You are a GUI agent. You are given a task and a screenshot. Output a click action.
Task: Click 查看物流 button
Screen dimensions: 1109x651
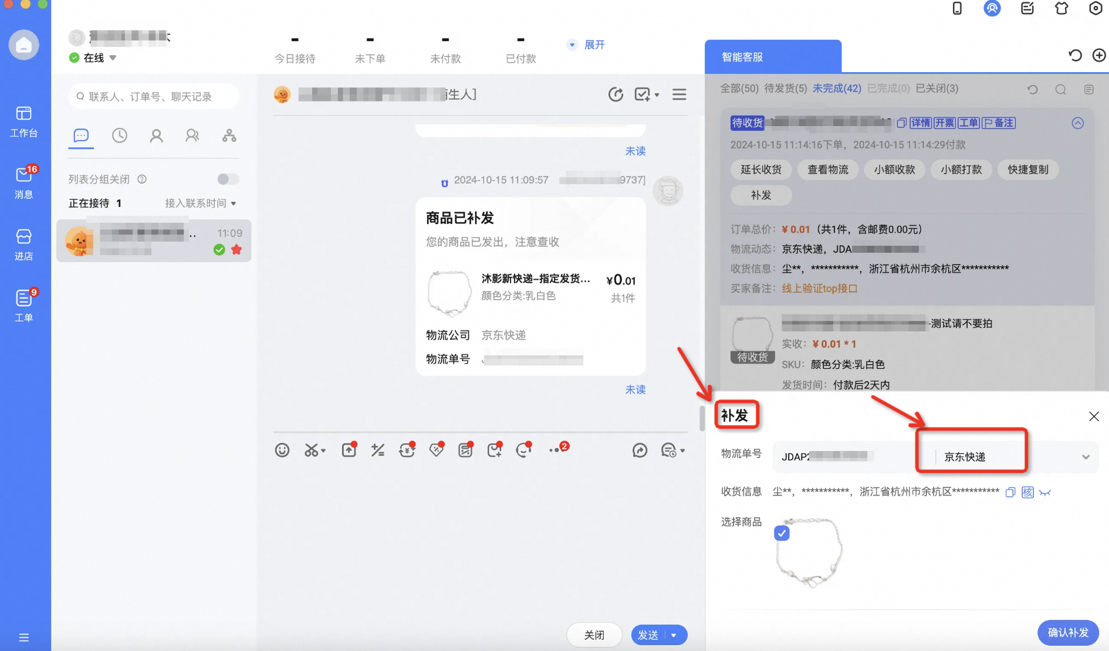[x=828, y=169]
